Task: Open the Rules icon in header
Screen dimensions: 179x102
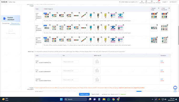Action: 146,2
